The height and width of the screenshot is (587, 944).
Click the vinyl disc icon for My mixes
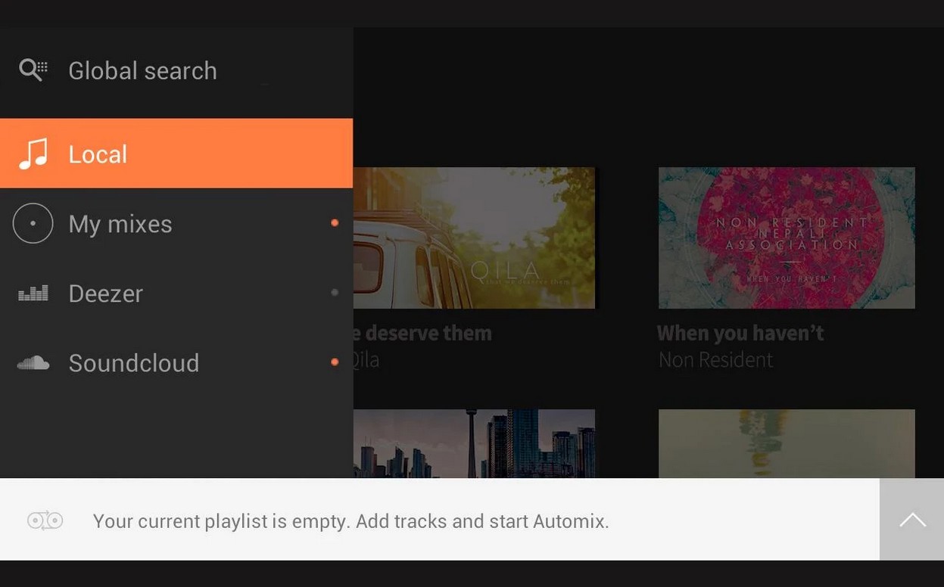point(33,223)
